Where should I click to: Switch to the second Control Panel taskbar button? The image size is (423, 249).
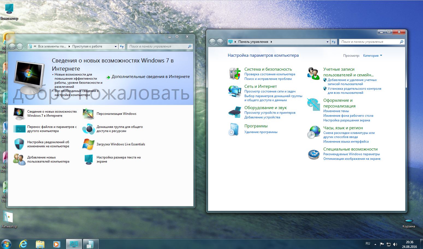[x=90, y=244]
